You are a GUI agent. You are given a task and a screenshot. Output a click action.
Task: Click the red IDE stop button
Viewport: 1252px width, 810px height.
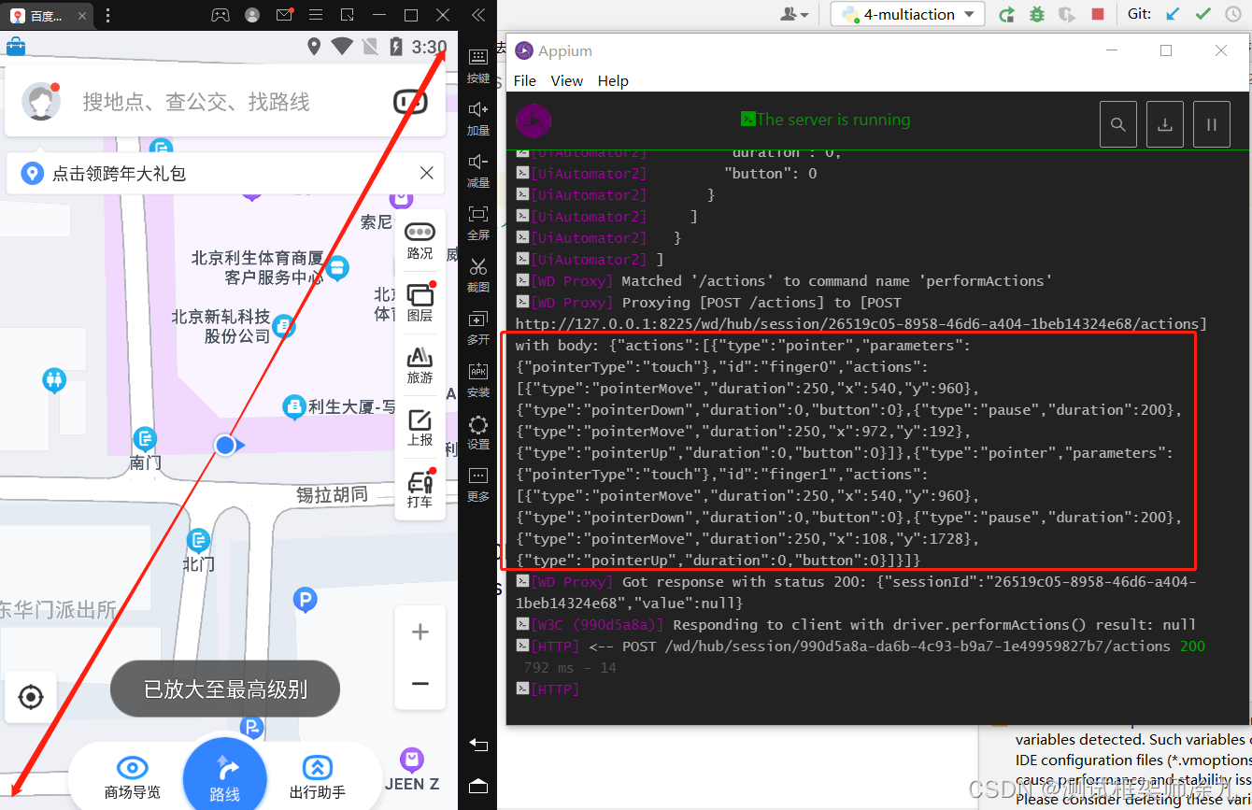[x=1098, y=14]
